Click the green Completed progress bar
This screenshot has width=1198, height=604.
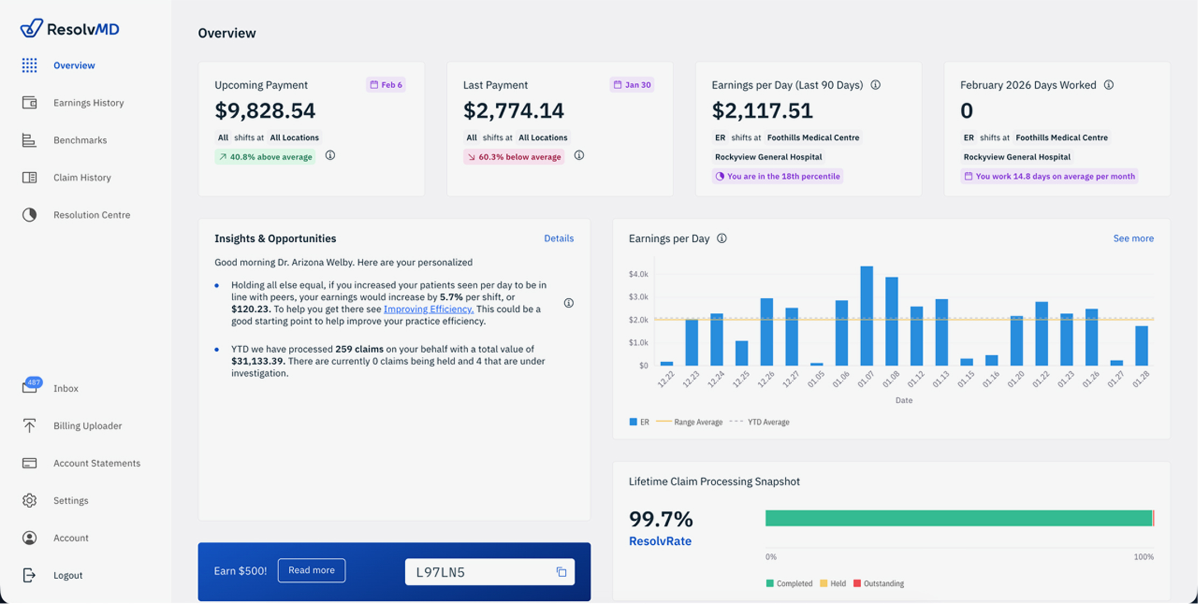[x=958, y=518]
